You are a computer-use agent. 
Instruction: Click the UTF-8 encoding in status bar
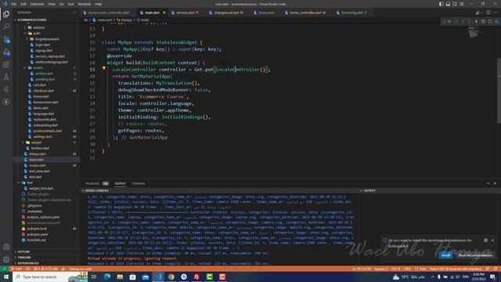(x=395, y=269)
